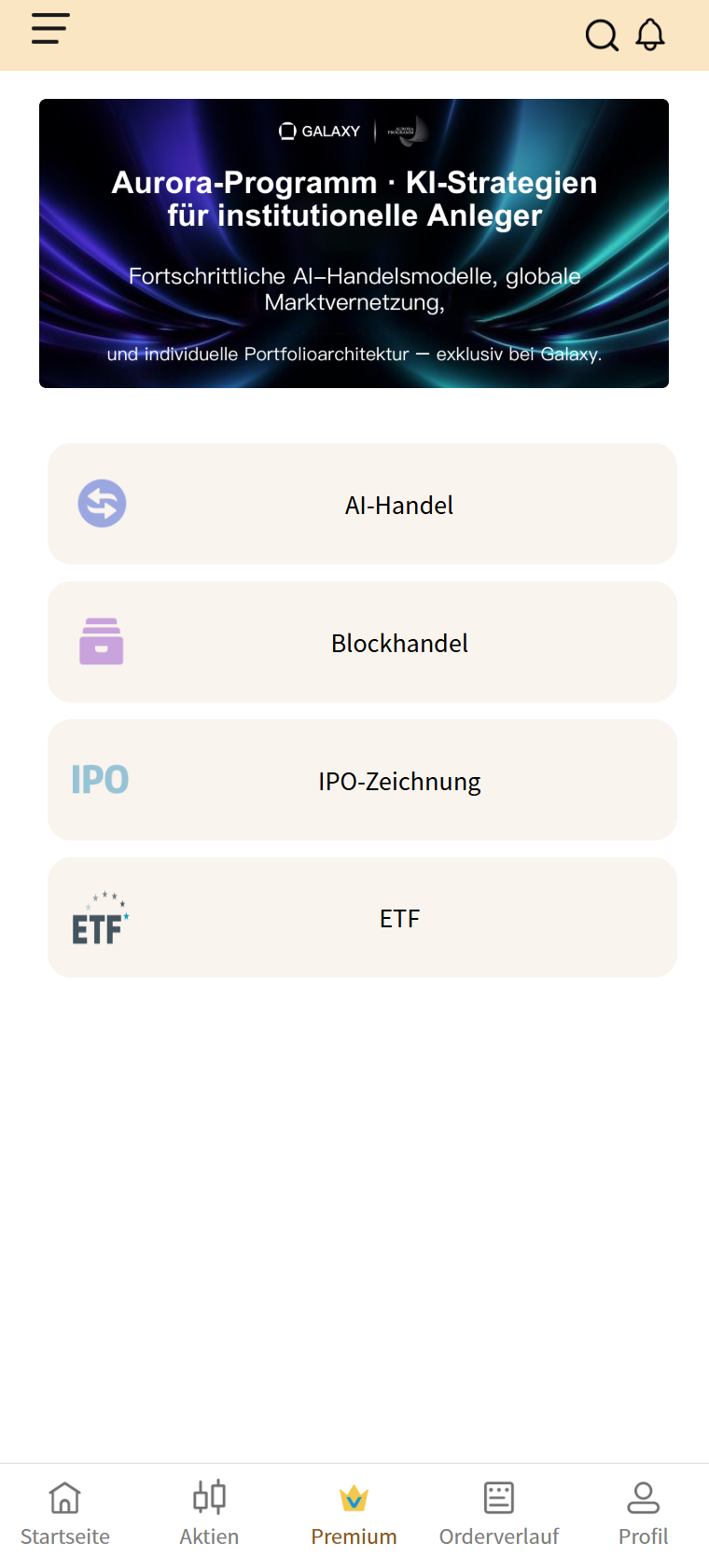Viewport: 709px width, 1557px height.
Task: Tap the Startseite house icon
Action: point(65,1498)
